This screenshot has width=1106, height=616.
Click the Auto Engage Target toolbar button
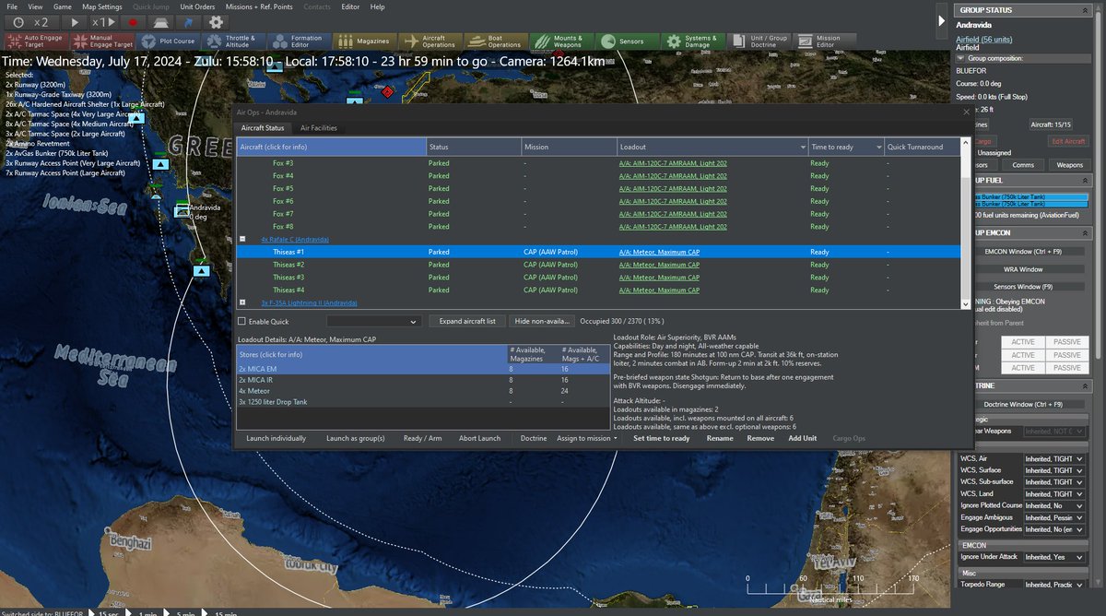coord(35,41)
